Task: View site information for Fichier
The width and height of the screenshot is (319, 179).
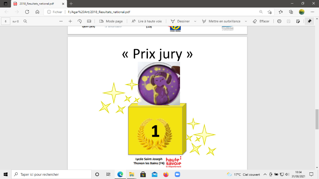Action: (54, 12)
